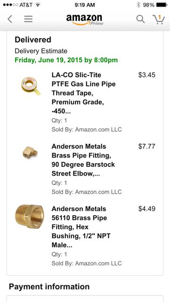
Task: Tap the Bluetooth status icon
Action: coord(138,5)
